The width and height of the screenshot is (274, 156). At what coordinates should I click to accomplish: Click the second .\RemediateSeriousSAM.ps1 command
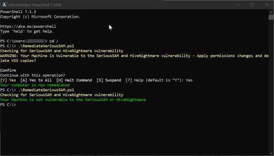[x=46, y=90]
